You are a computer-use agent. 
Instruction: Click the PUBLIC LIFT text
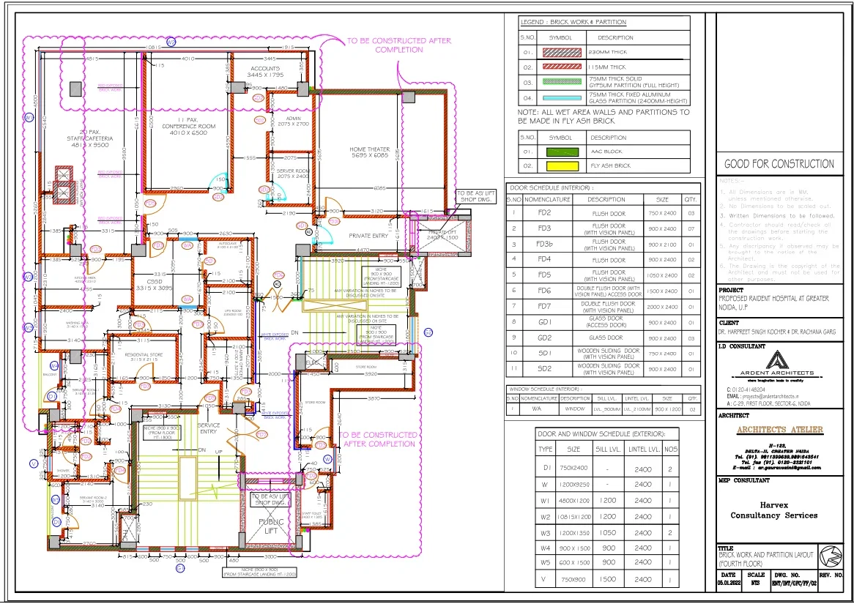tap(271, 526)
